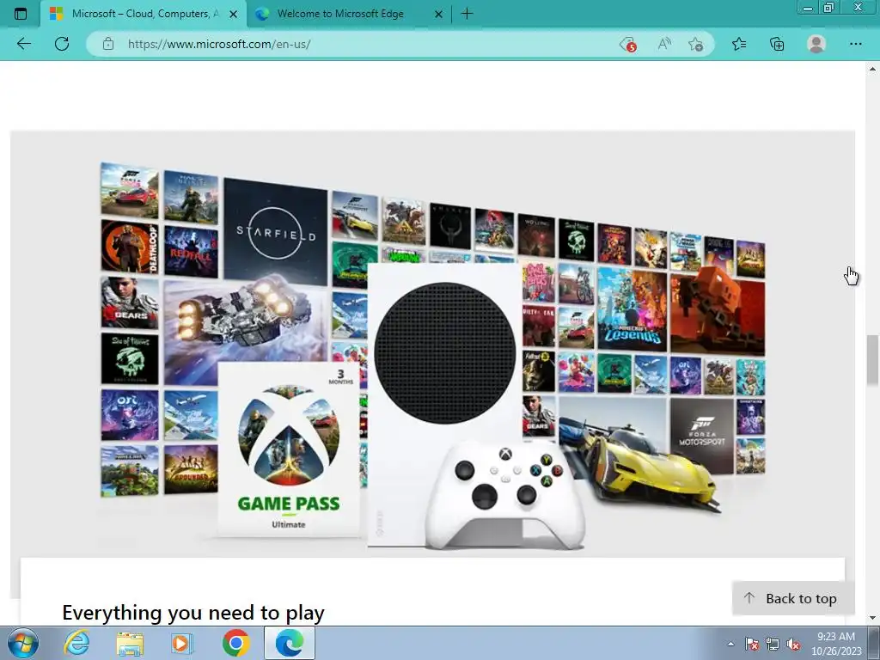This screenshot has height=660, width=880.
Task: Show hidden system tray icons
Action: click(x=730, y=644)
